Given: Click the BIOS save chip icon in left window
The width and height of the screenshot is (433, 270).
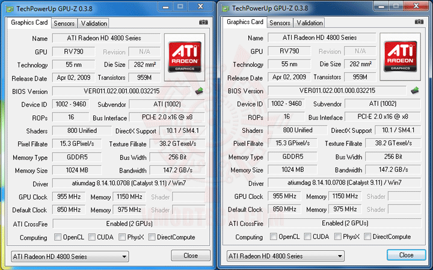Looking at the screenshot, I should 199,91.
